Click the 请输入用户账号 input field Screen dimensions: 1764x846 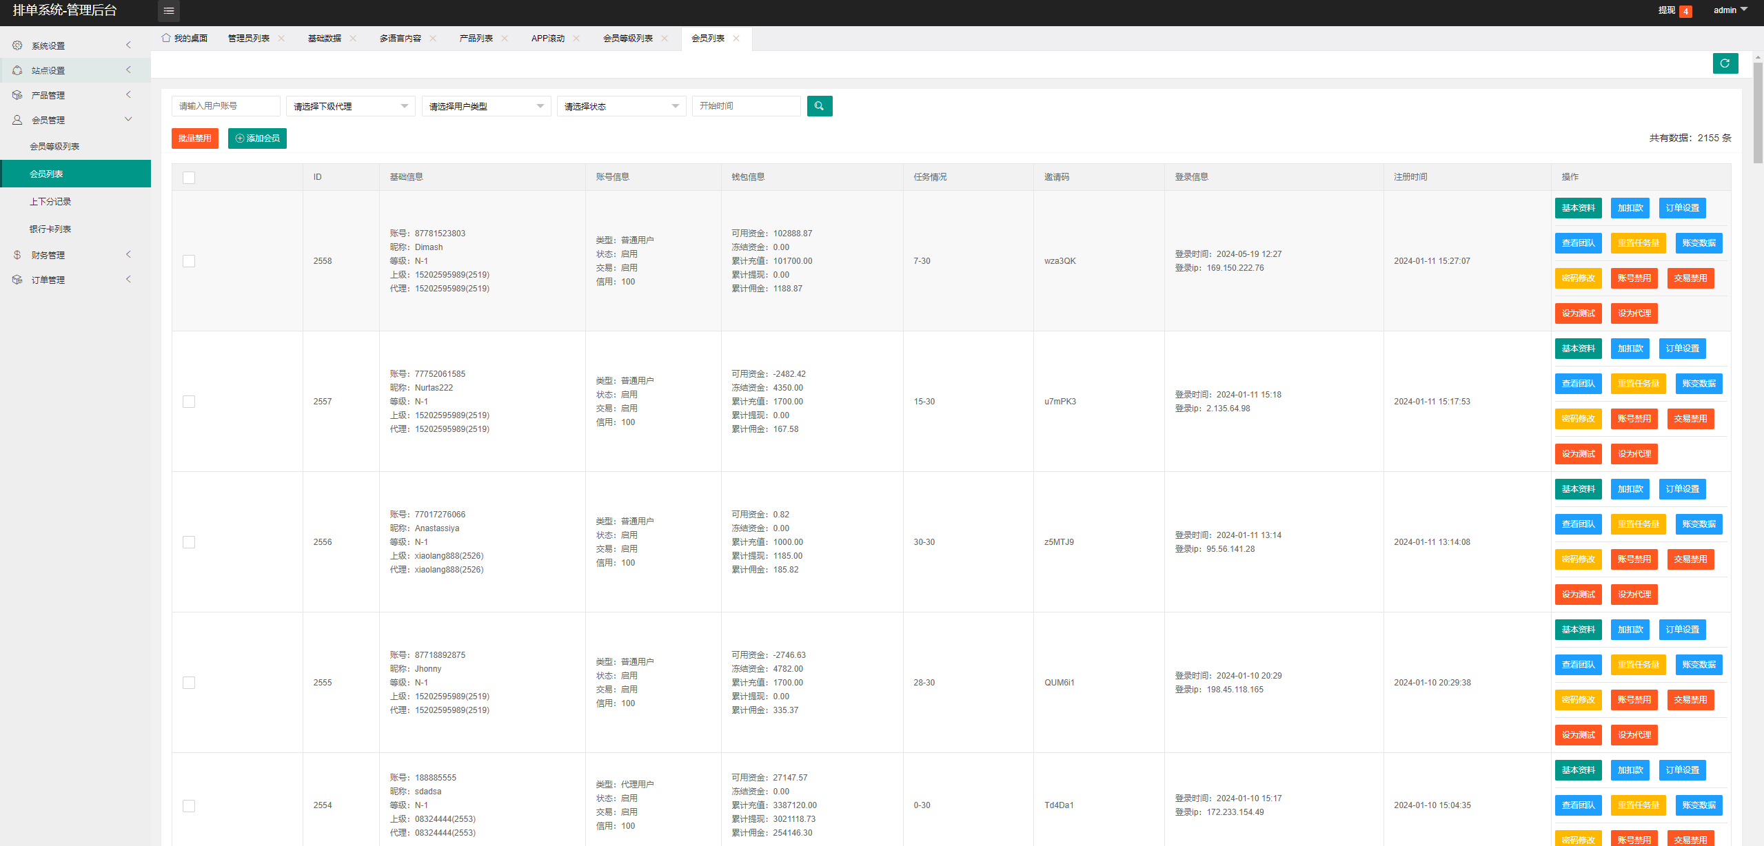225,106
